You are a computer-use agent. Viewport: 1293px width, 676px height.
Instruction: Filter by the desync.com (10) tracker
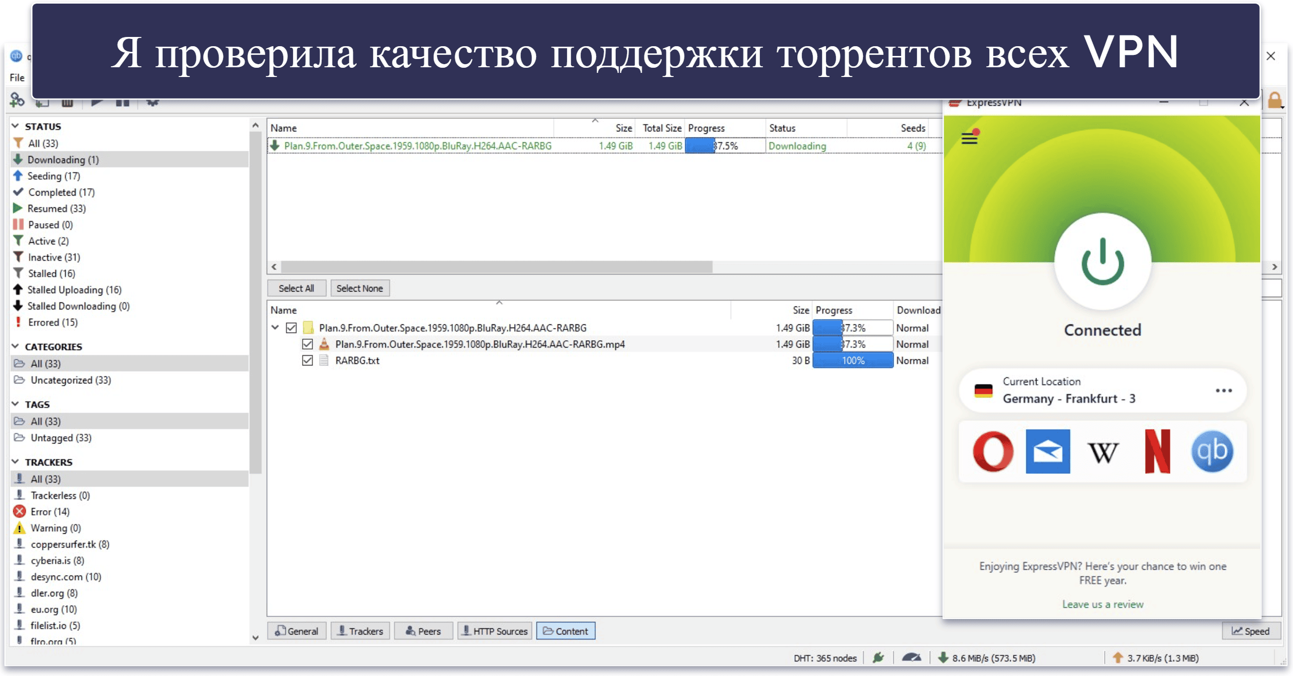(129, 576)
